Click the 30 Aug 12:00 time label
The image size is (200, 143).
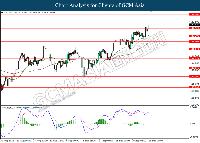tap(57, 141)
